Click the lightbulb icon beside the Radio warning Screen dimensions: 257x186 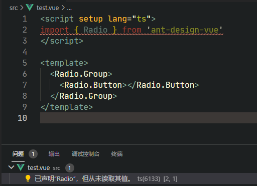(28, 178)
